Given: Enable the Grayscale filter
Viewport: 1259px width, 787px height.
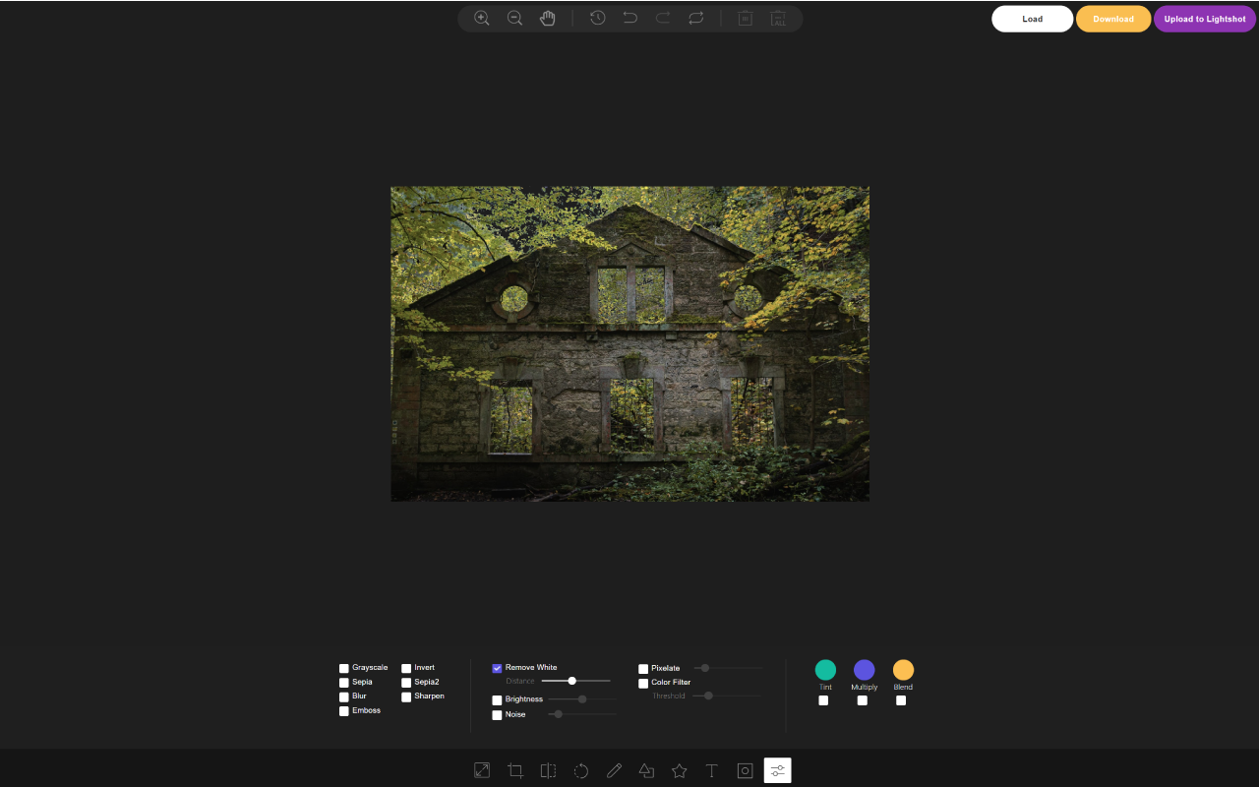Looking at the screenshot, I should click(344, 667).
